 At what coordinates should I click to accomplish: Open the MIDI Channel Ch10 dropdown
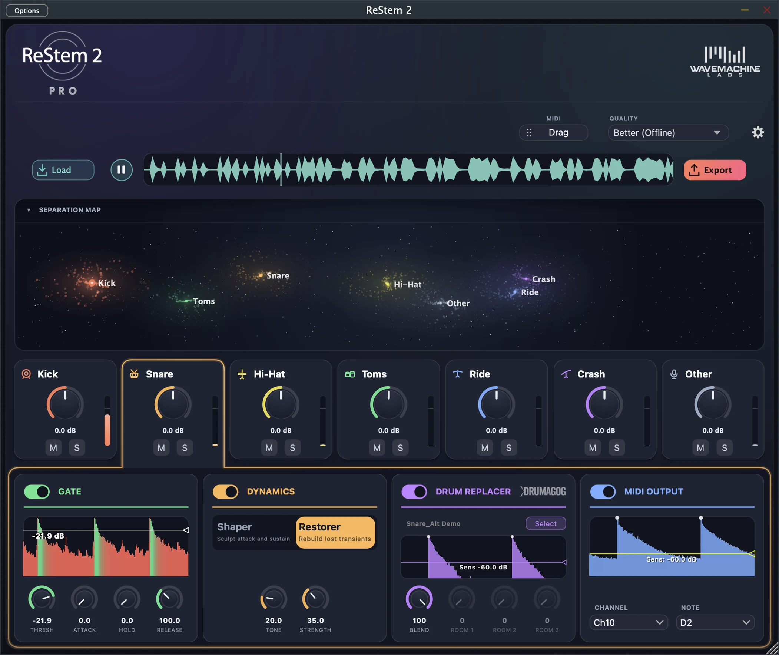pos(629,622)
